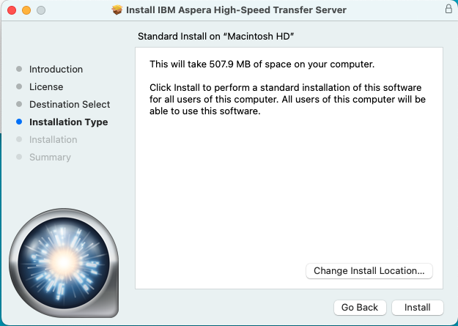Image resolution: width=458 pixels, height=326 pixels.
Task: Click the Aspera installer logo image
Action: pos(64,262)
